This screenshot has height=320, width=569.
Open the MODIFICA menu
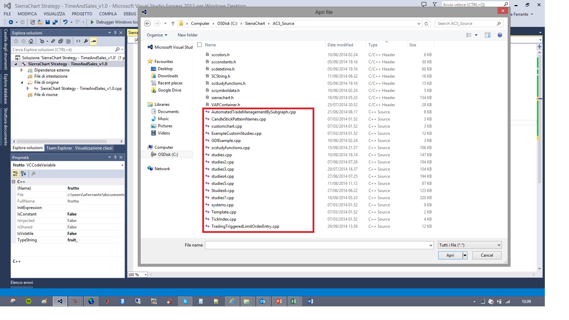[x=27, y=14]
